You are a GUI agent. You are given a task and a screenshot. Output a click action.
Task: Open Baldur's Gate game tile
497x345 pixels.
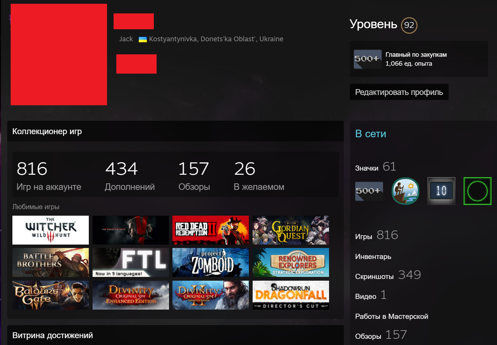[51, 295]
